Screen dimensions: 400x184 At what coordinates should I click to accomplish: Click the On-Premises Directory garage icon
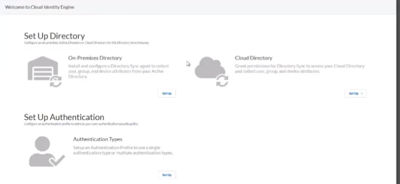(44, 72)
